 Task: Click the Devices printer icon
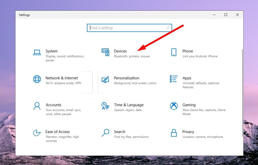point(105,52)
